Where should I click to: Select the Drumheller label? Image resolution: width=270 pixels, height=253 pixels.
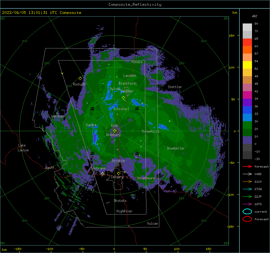coord(176,148)
